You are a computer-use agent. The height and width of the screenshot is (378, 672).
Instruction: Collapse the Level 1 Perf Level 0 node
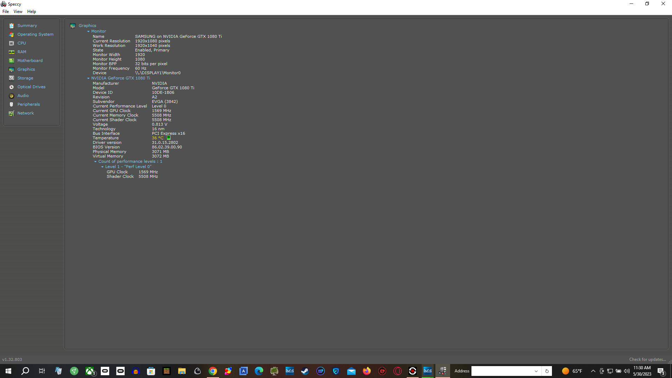point(102,167)
